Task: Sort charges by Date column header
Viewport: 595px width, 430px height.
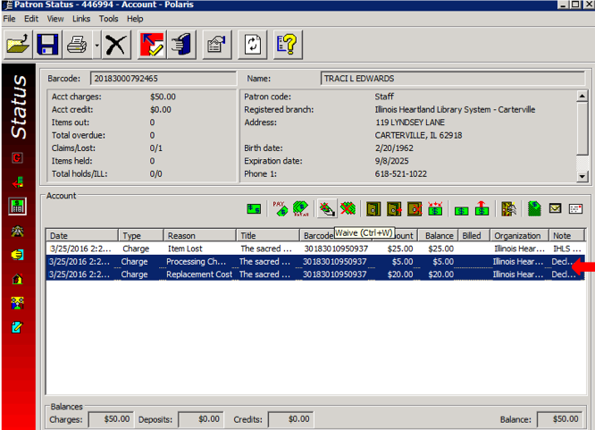Action: 82,235
